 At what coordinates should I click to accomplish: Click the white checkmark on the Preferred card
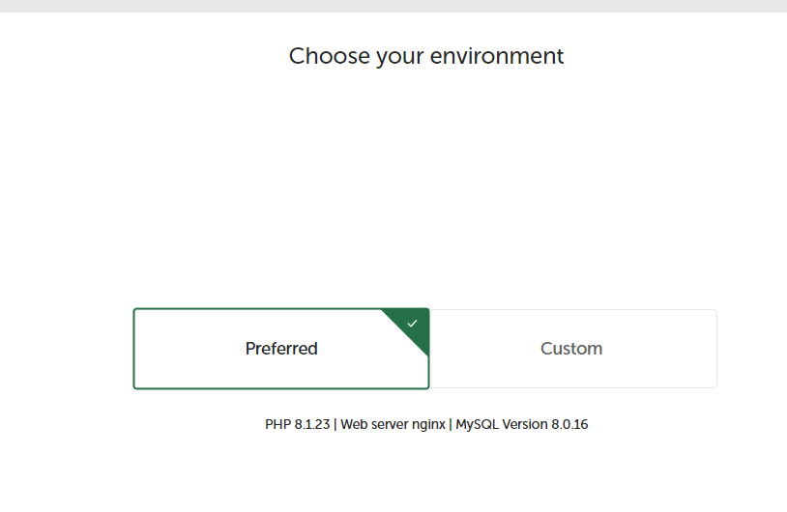pyautogui.click(x=413, y=324)
